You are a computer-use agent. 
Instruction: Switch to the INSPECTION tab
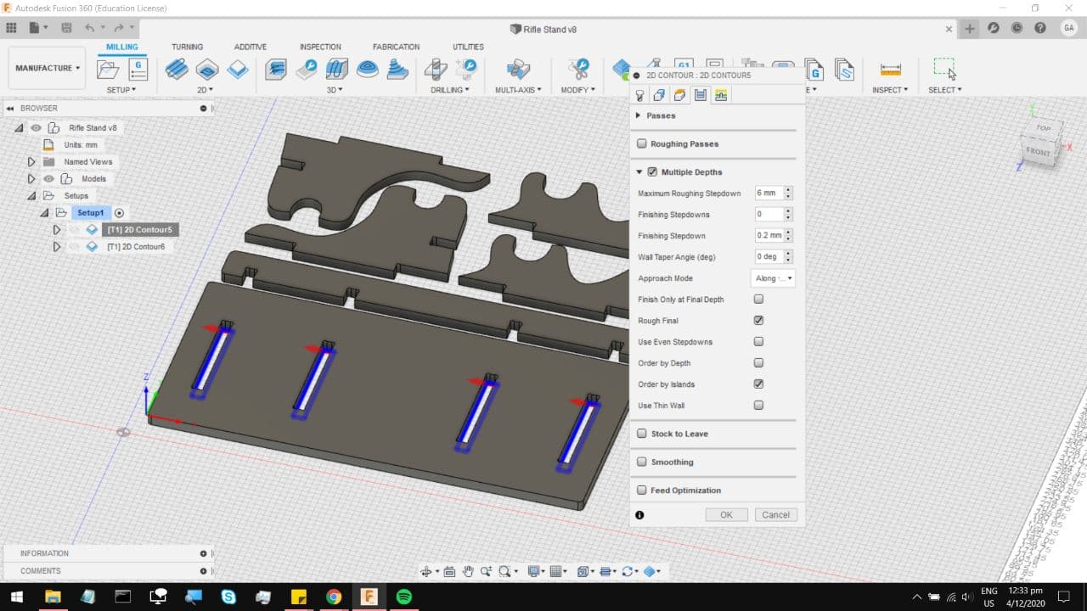[320, 47]
